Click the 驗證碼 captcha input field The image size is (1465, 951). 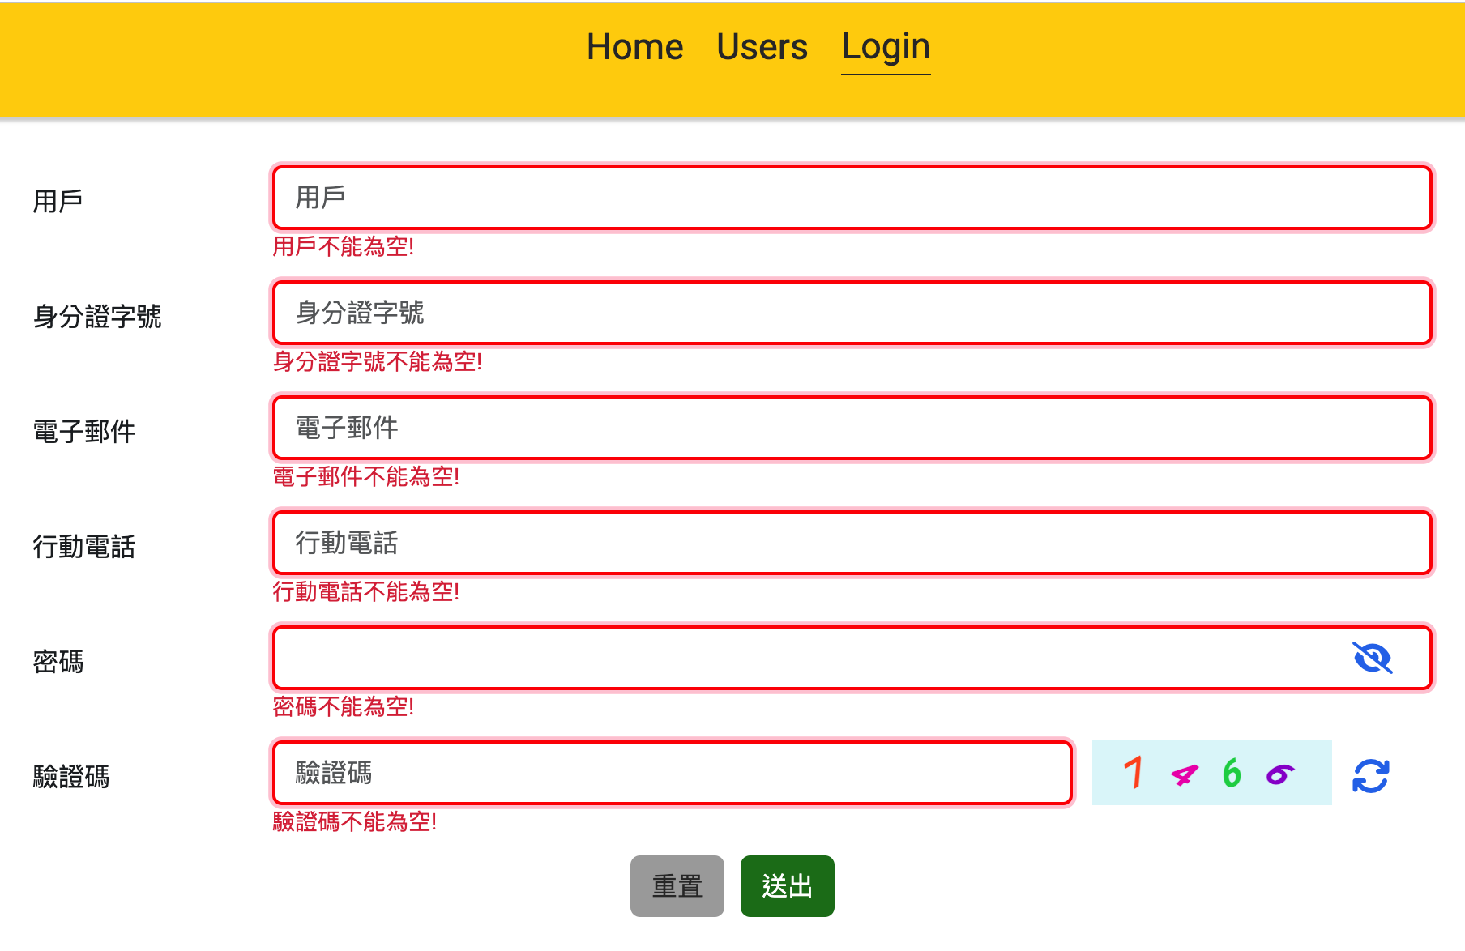pos(673,773)
